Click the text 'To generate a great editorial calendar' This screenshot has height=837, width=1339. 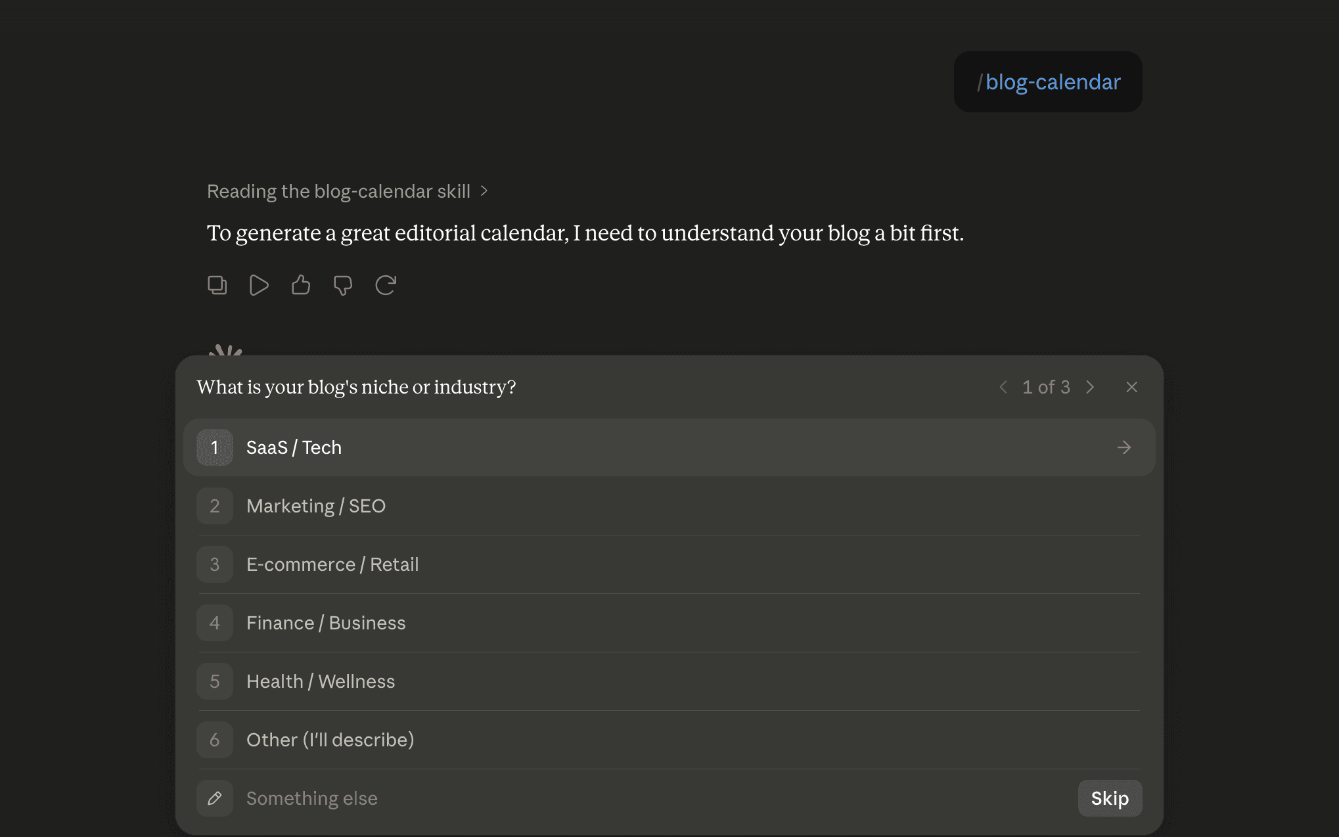[387, 233]
